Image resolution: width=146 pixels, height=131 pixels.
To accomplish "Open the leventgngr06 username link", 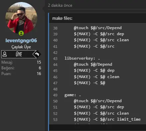I will (21, 41).
